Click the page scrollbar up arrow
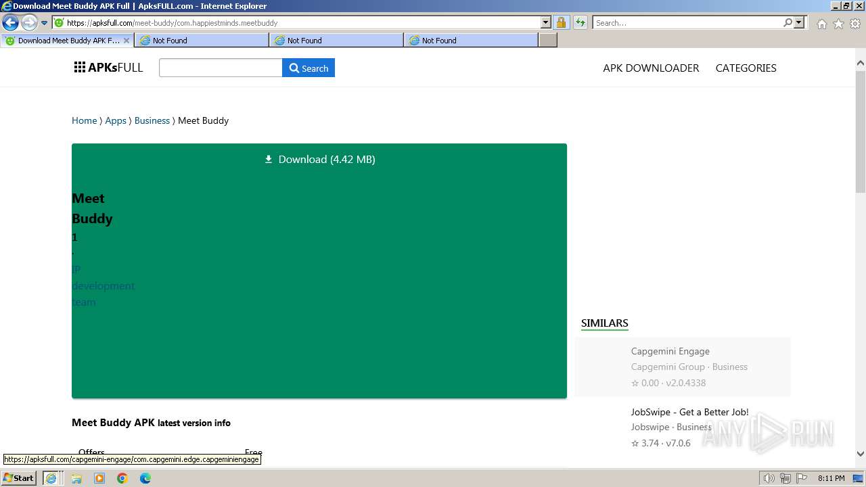 click(x=861, y=63)
